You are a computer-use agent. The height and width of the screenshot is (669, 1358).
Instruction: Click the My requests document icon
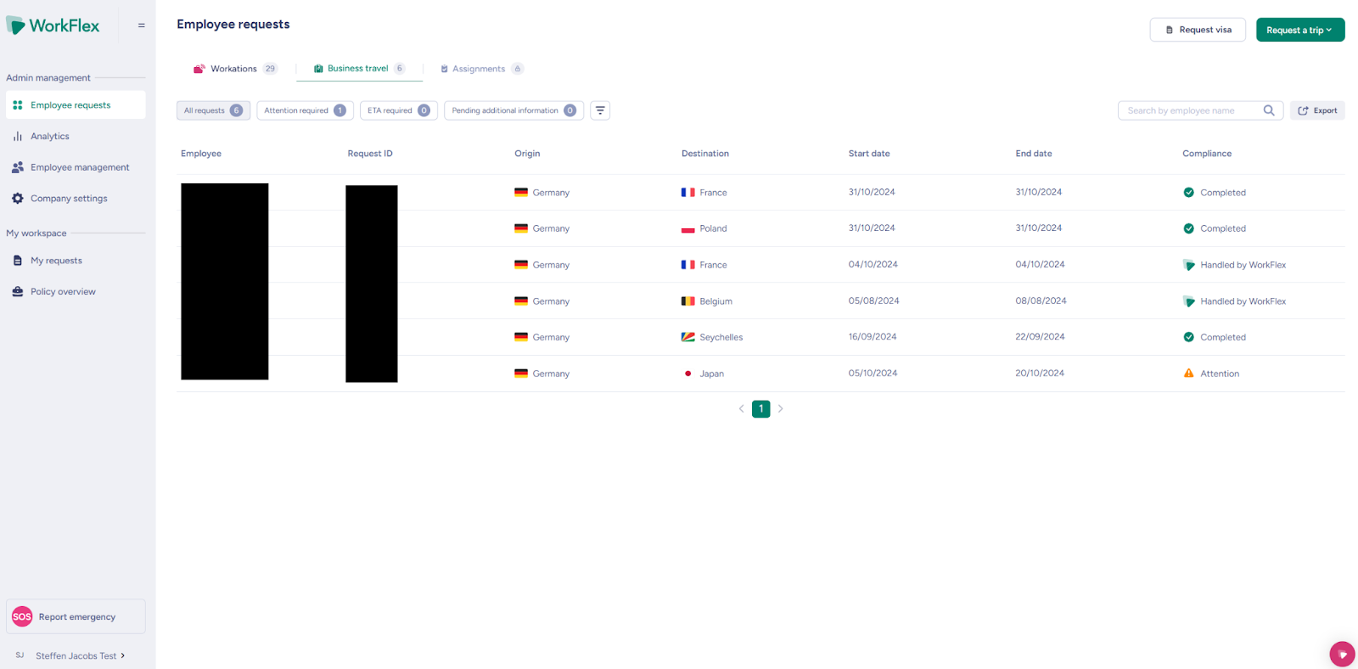18,261
